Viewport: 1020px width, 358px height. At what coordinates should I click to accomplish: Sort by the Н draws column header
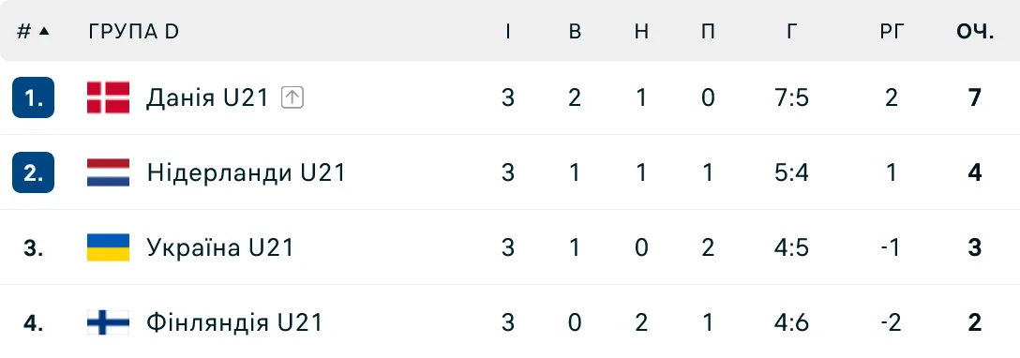[641, 31]
